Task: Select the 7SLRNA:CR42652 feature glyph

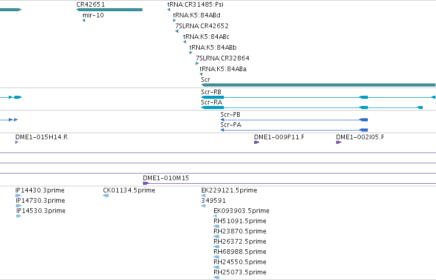Action: (177, 31)
